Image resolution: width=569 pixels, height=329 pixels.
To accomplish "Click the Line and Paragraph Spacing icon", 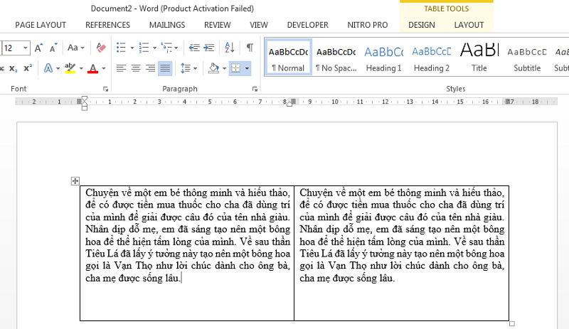I will pos(186,68).
